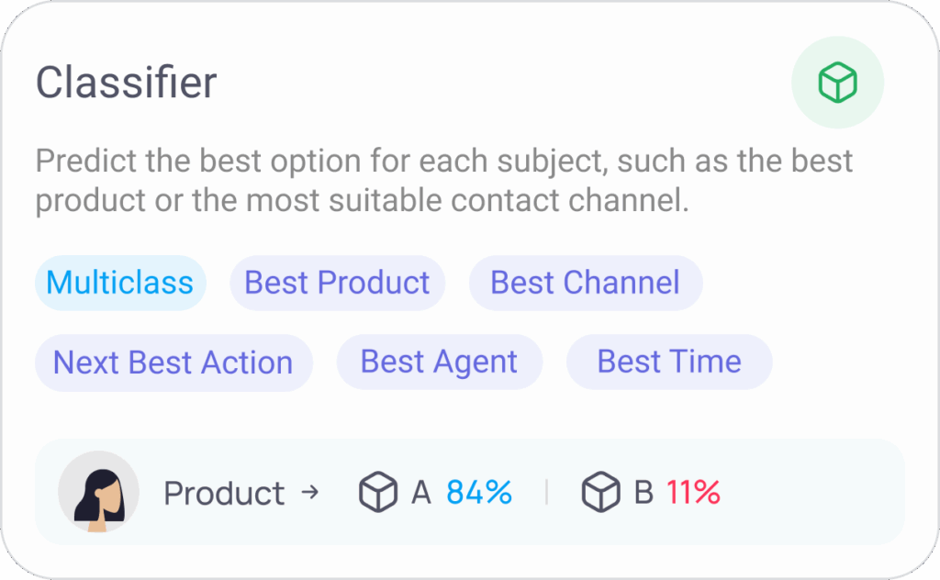
Task: Select the Best Time tag
Action: click(x=669, y=362)
